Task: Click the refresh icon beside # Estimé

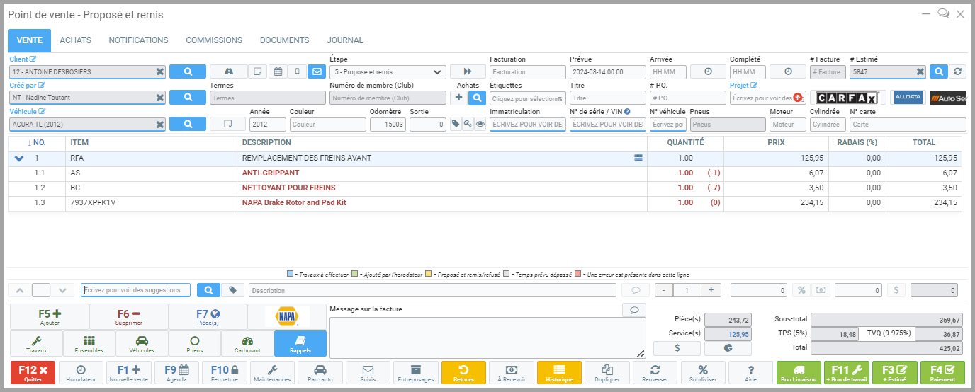Action: [x=958, y=71]
